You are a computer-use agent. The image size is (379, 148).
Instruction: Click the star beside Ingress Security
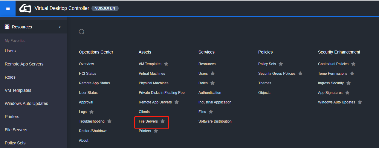[x=349, y=83]
